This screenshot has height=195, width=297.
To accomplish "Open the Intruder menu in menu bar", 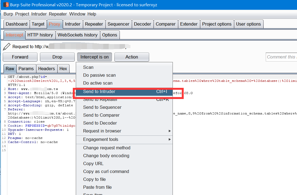I will pyautogui.click(x=39, y=14).
